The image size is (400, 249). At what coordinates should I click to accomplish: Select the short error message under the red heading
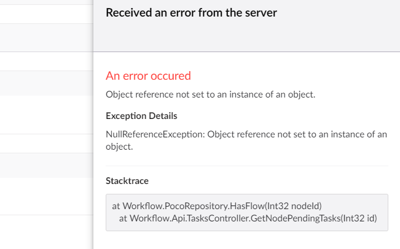211,94
